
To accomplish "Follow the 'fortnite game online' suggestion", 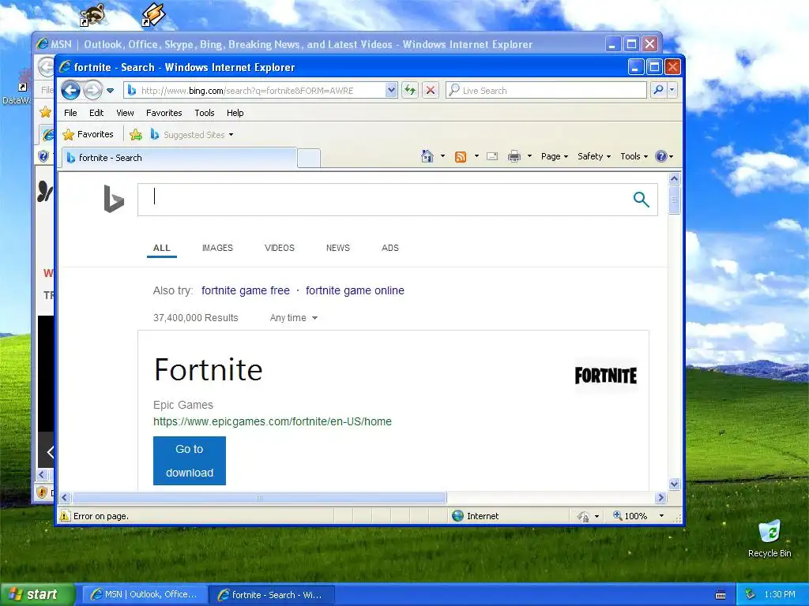I will pos(355,290).
